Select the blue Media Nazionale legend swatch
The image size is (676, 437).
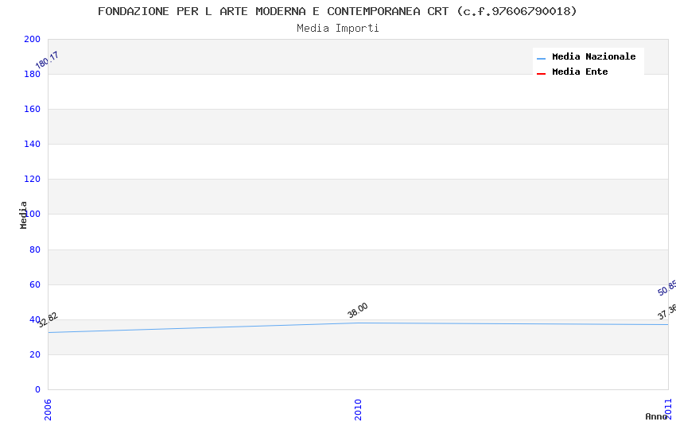[541, 59]
